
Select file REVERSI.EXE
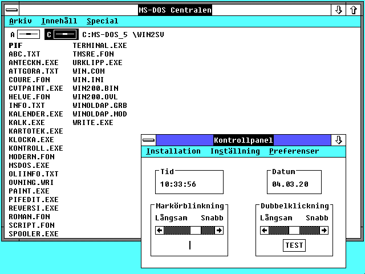tap(34, 208)
